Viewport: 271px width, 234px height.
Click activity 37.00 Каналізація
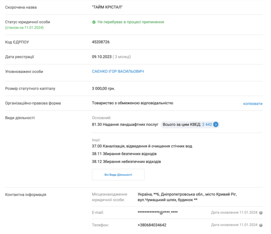142,146
